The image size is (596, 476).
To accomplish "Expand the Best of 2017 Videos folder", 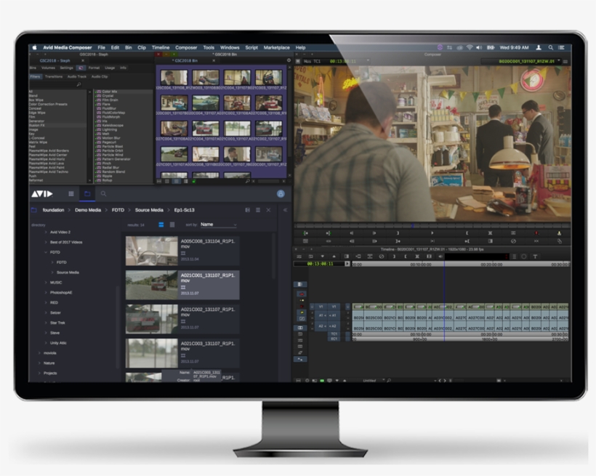I will click(x=46, y=242).
